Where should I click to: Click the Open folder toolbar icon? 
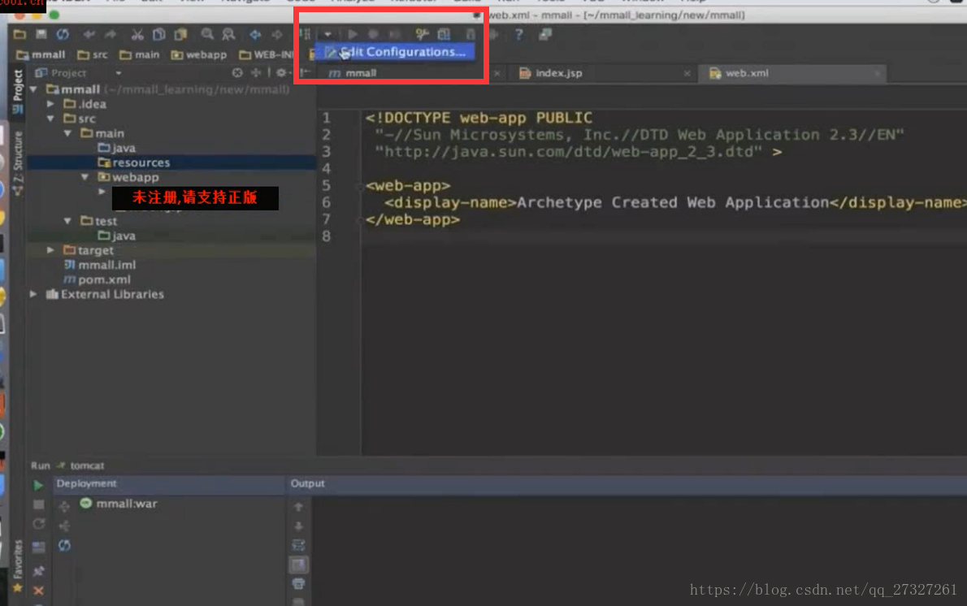coord(20,34)
